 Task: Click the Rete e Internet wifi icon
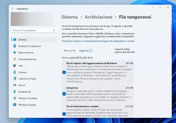(x=15, y=53)
